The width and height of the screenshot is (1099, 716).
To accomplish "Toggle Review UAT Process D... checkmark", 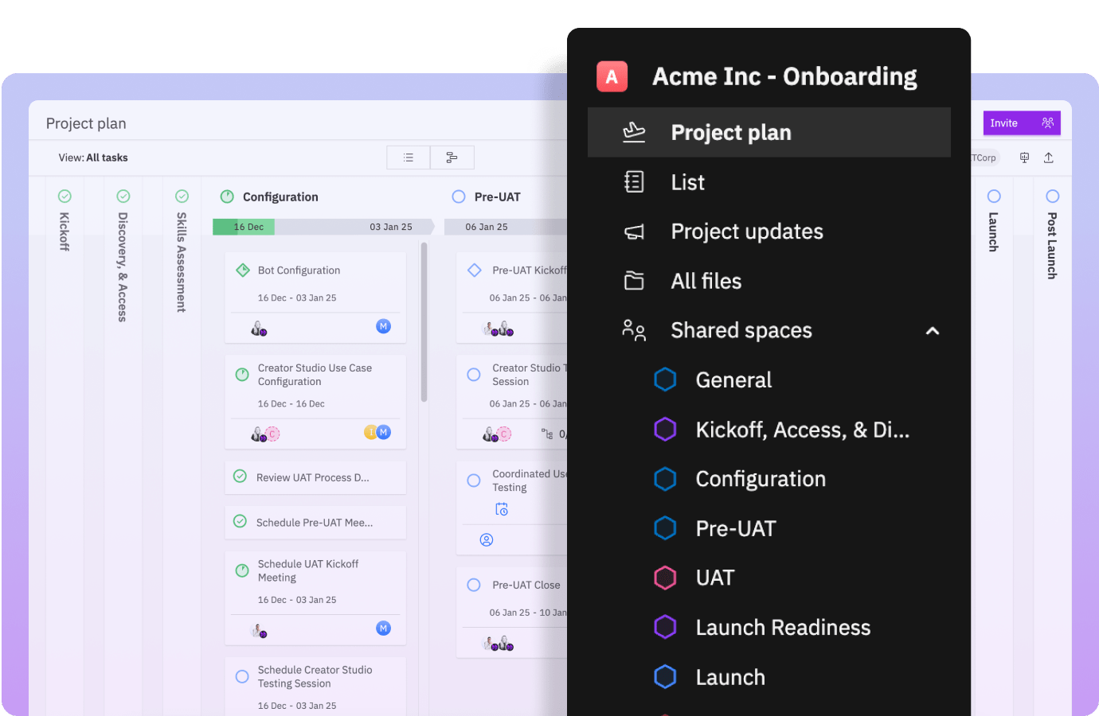I will [x=240, y=477].
